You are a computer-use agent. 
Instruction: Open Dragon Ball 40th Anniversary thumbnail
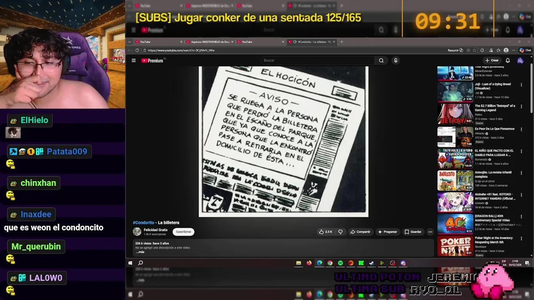pos(455,223)
